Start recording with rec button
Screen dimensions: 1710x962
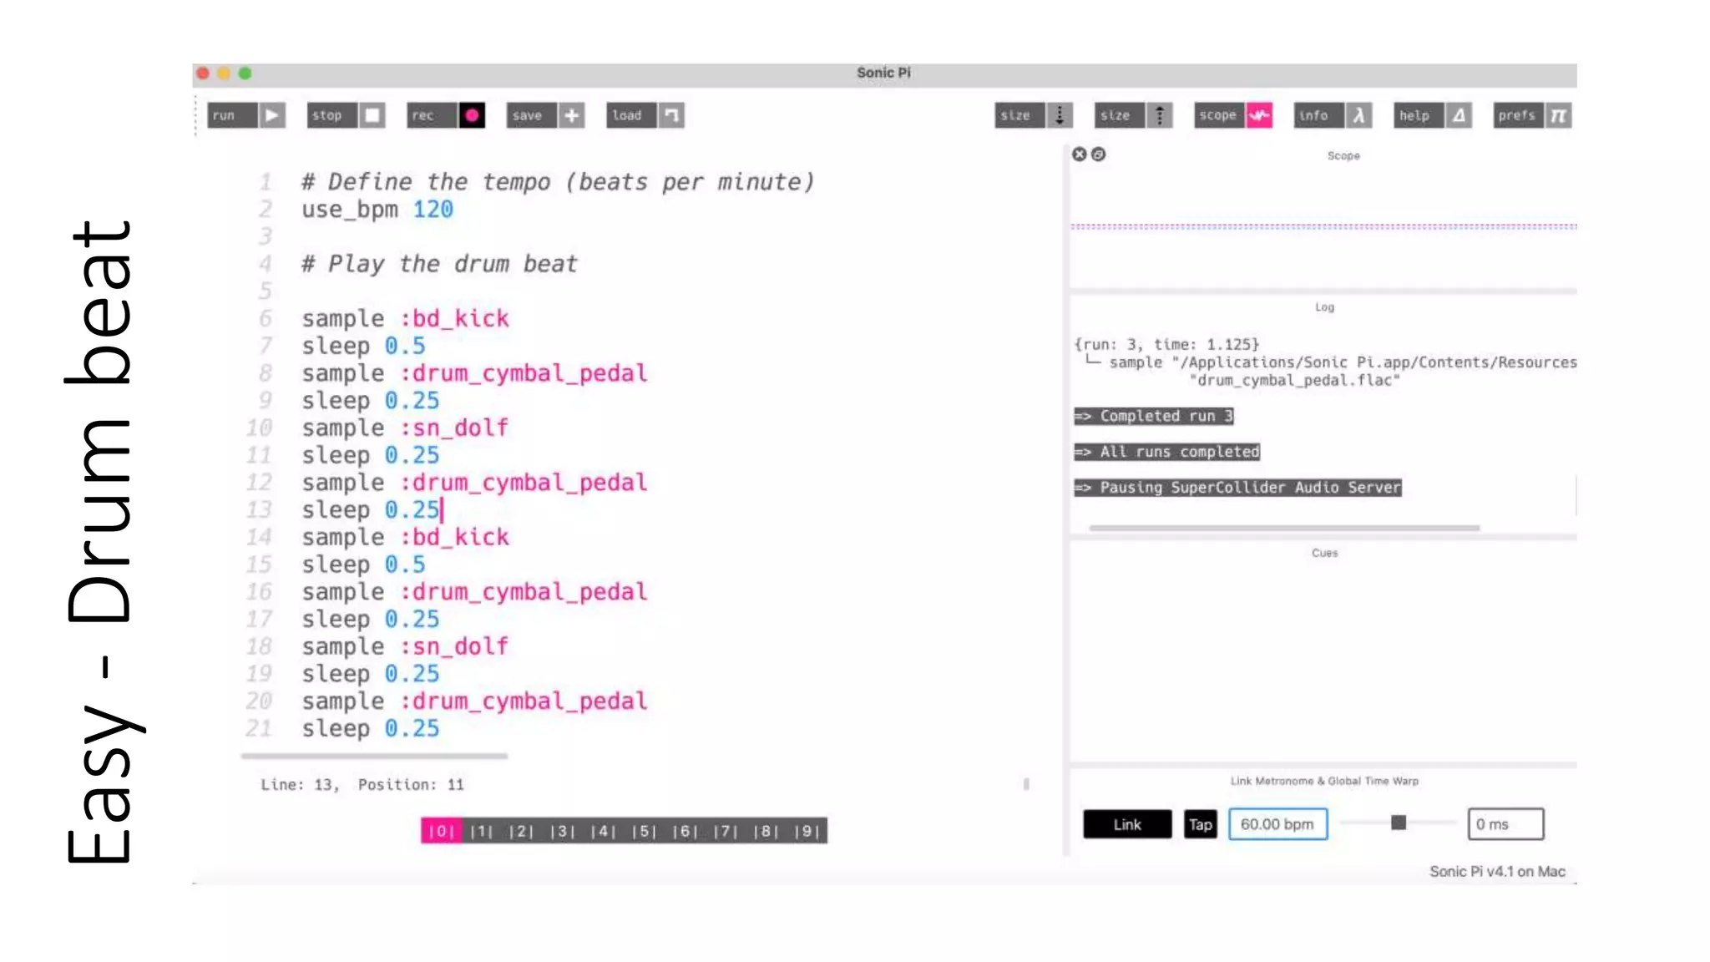[471, 115]
